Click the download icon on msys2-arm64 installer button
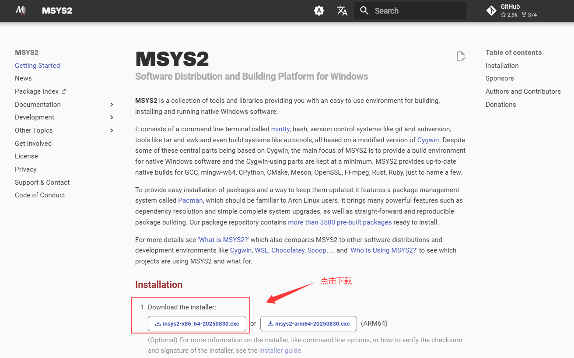This screenshot has height=358, width=574. coord(271,323)
